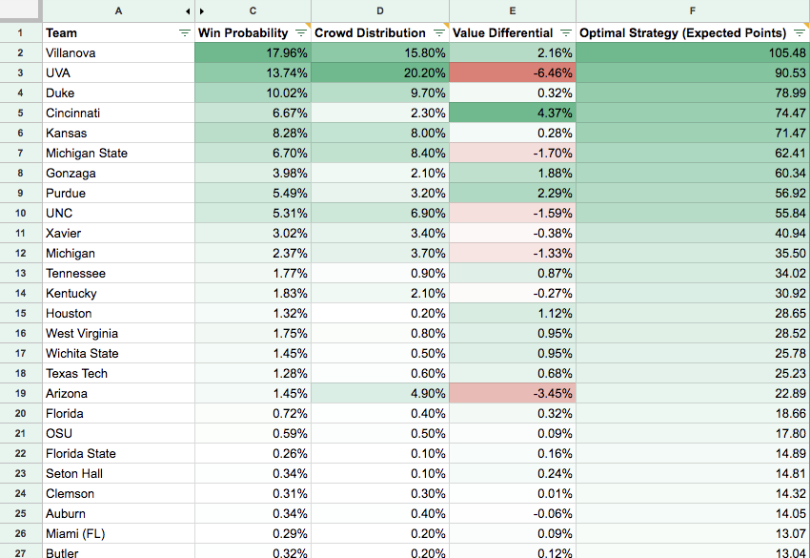The width and height of the screenshot is (810, 558).
Task: Select the Michigan State team cell
Action: point(118,153)
